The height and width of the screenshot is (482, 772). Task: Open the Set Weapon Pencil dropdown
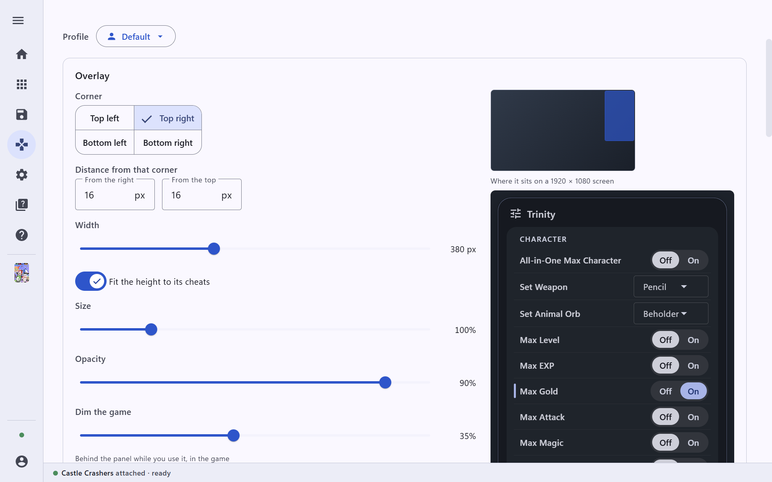point(671,287)
